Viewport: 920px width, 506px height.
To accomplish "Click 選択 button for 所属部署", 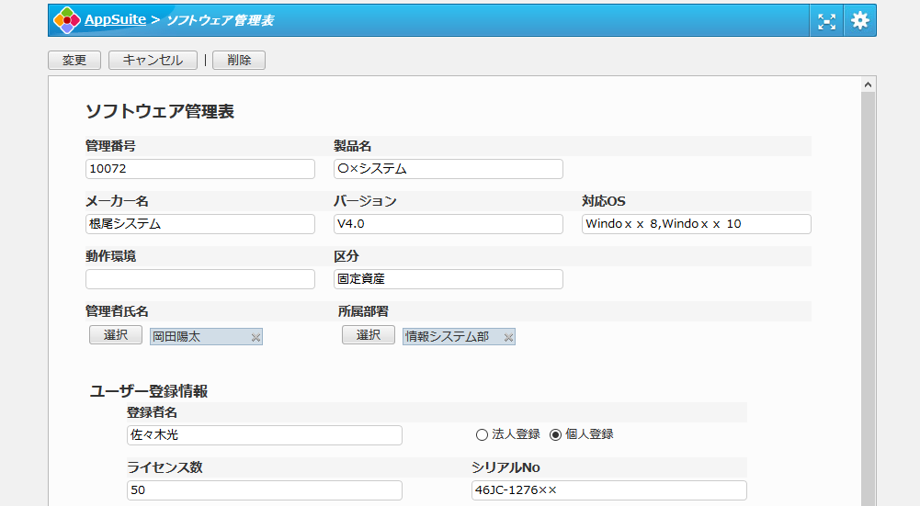I will tap(369, 335).
